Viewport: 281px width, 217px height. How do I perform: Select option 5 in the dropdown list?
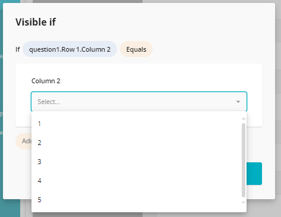click(139, 200)
